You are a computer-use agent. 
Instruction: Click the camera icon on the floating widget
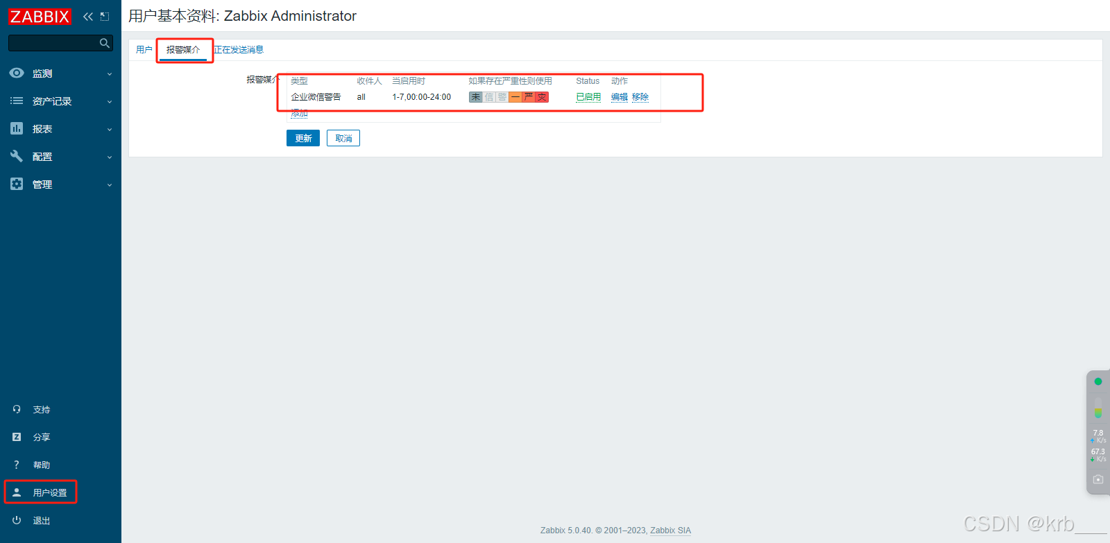(1098, 479)
